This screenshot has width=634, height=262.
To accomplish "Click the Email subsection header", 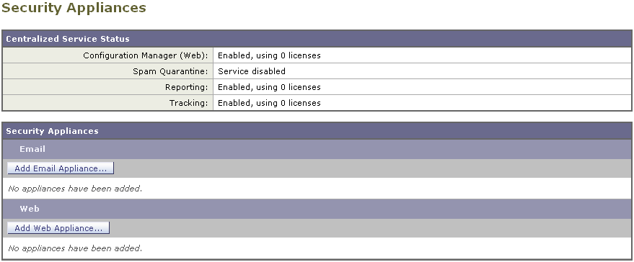I will [x=317, y=149].
